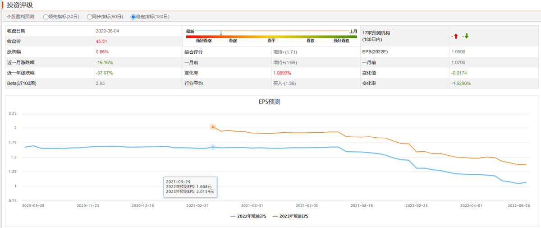Viewport: 541px width, 228px height.
Task: Click the 强烈看涨 rating label
Action: (203, 41)
